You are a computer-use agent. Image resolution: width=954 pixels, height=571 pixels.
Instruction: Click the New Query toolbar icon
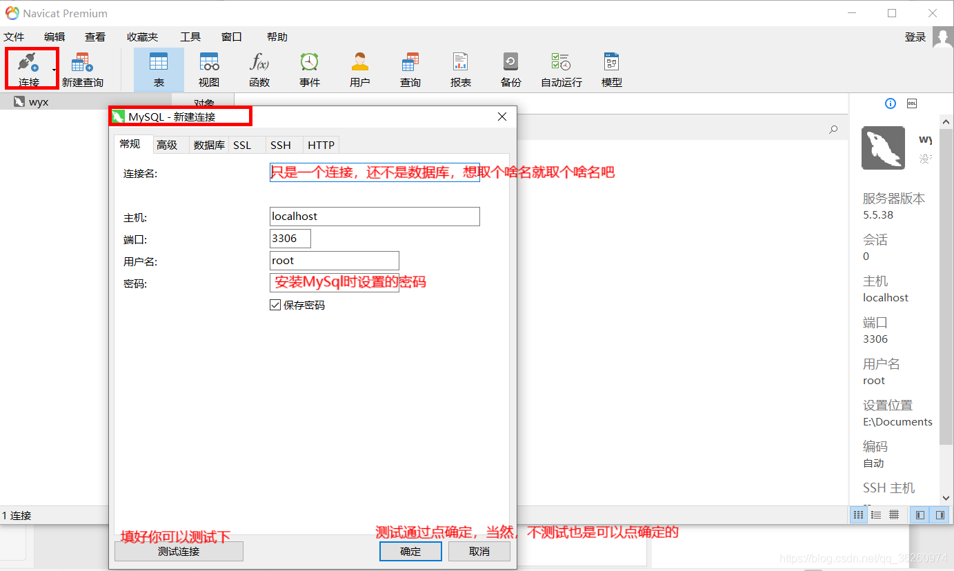point(82,63)
